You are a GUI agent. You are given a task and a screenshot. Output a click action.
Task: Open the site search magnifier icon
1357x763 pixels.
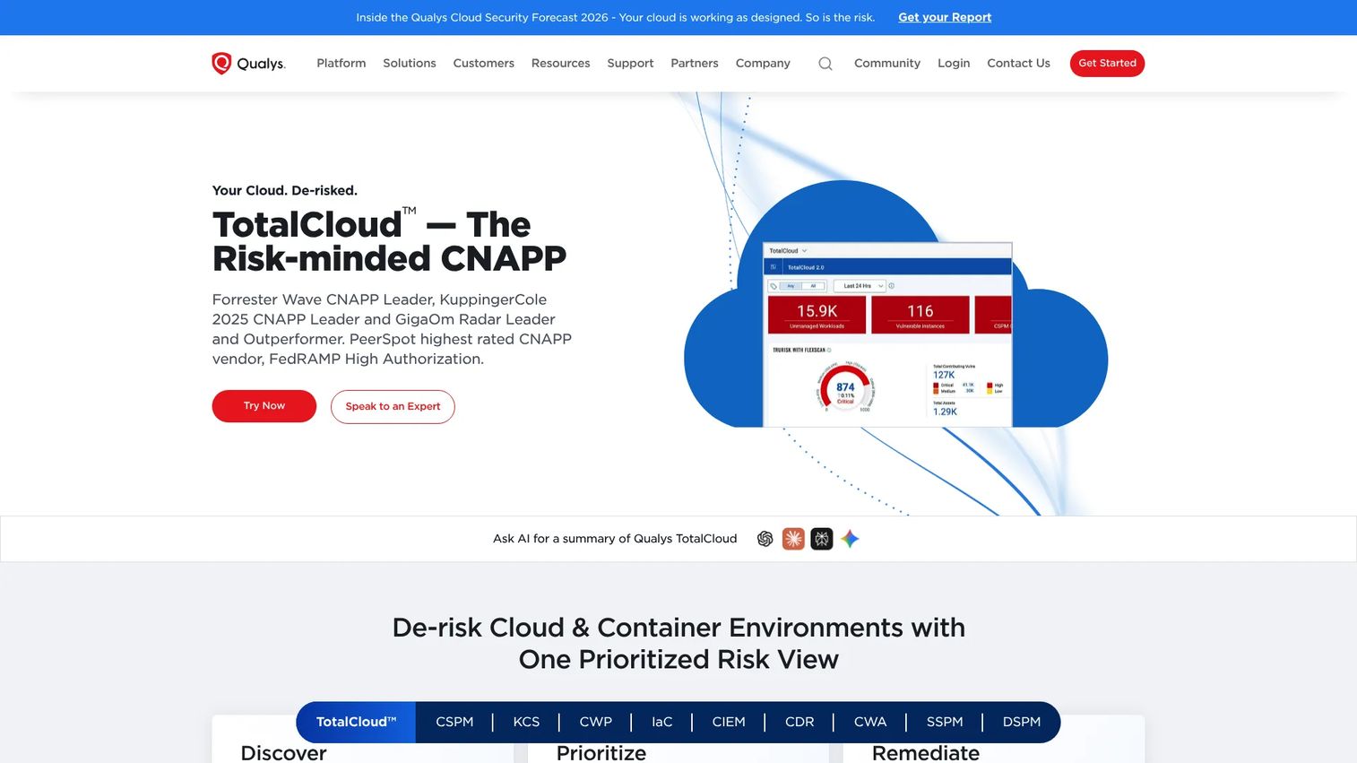[825, 64]
